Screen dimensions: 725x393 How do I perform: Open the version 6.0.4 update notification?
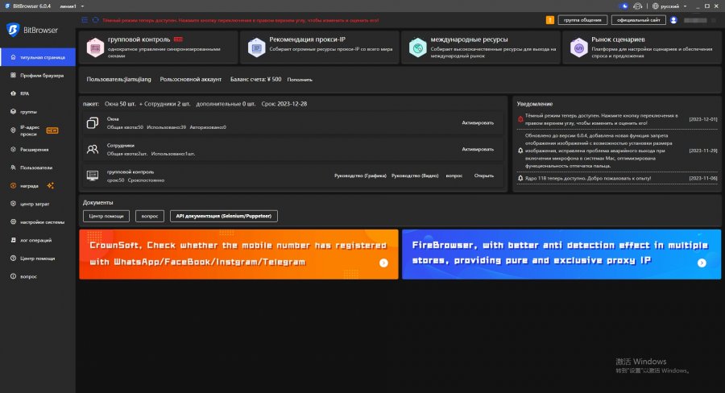click(x=617, y=151)
